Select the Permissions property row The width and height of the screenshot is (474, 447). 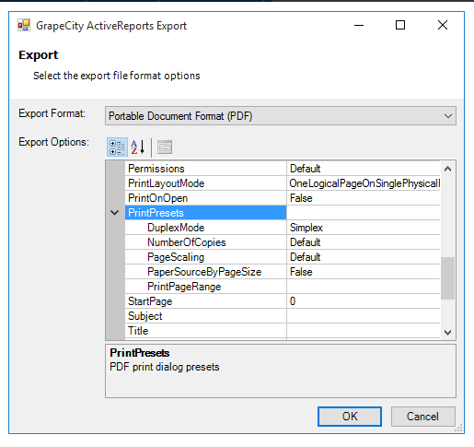coord(205,169)
